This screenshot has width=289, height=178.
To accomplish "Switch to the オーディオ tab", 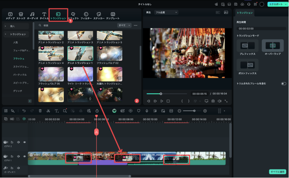I will pyautogui.click(x=32, y=16).
